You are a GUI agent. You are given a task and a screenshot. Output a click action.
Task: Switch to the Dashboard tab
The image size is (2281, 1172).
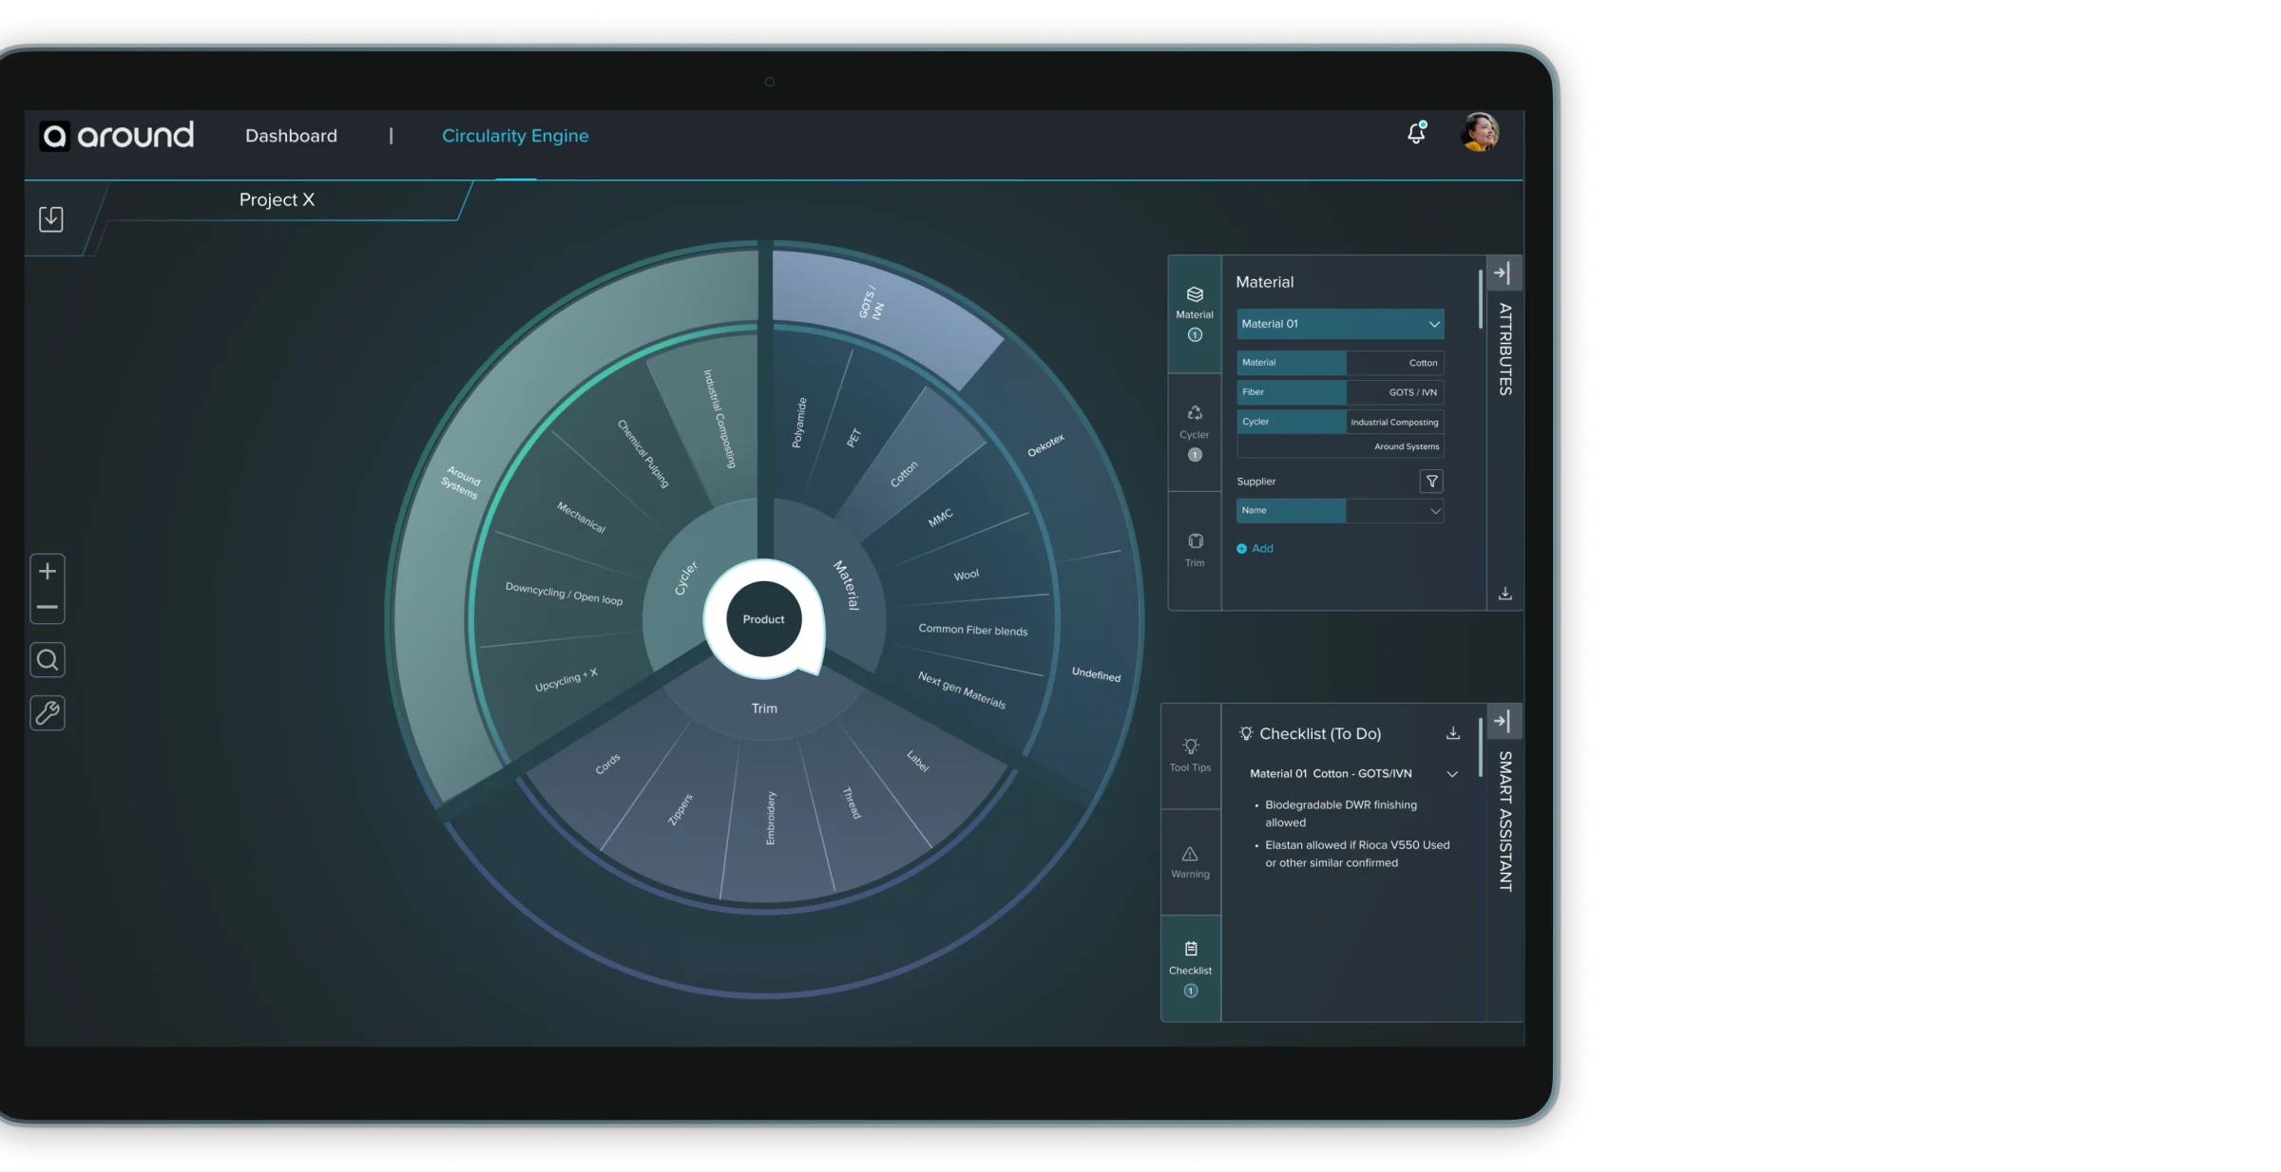[291, 136]
